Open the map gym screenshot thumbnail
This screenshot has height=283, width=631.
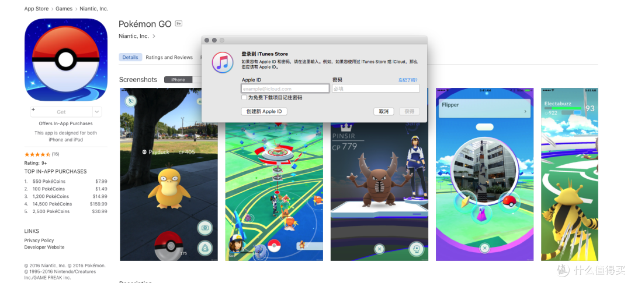274,191
